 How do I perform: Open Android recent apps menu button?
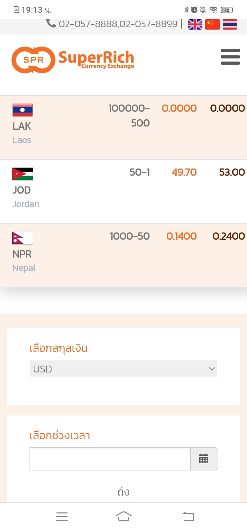coord(62,516)
